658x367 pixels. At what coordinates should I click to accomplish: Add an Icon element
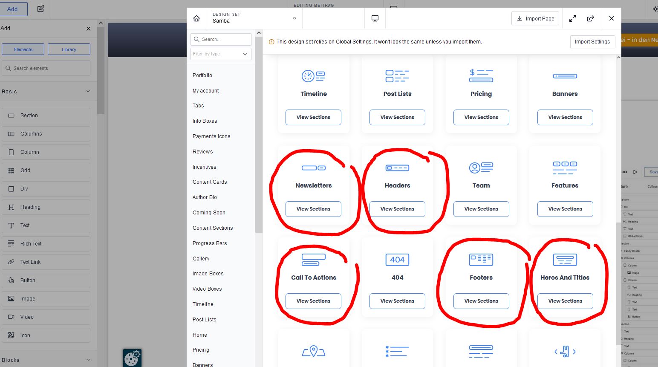(46, 335)
